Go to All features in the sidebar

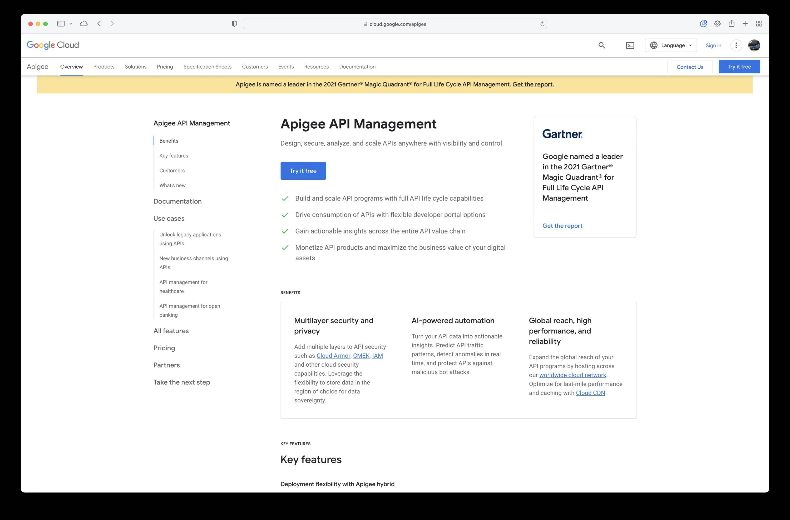point(171,331)
